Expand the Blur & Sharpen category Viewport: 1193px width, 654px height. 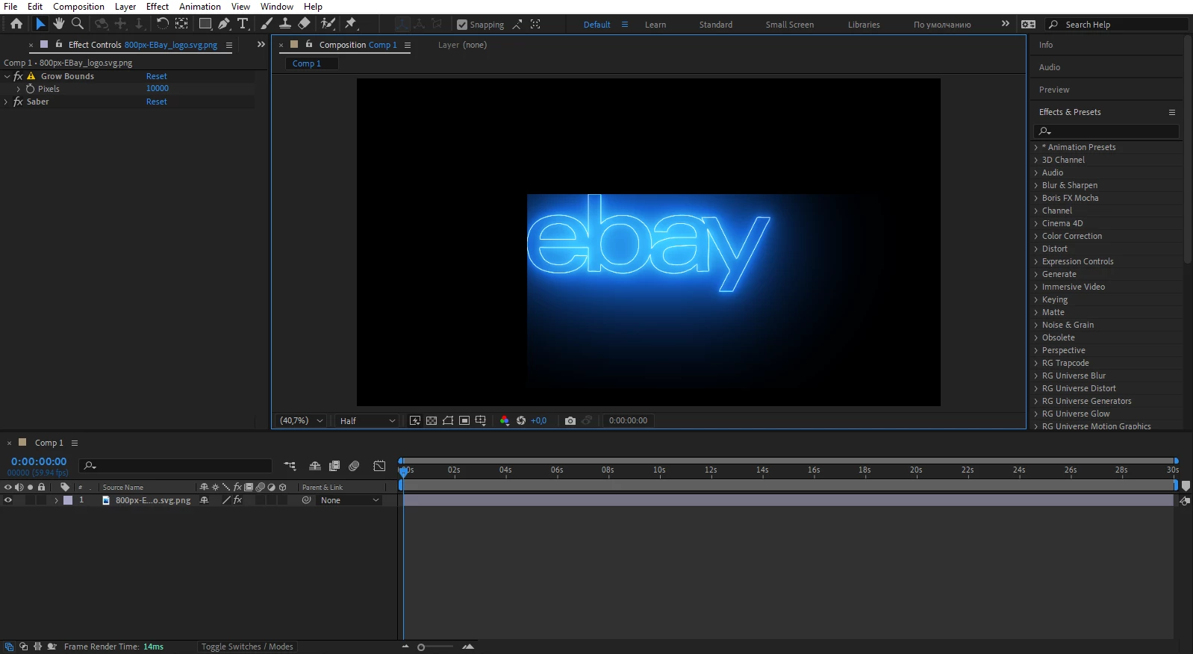pos(1036,185)
